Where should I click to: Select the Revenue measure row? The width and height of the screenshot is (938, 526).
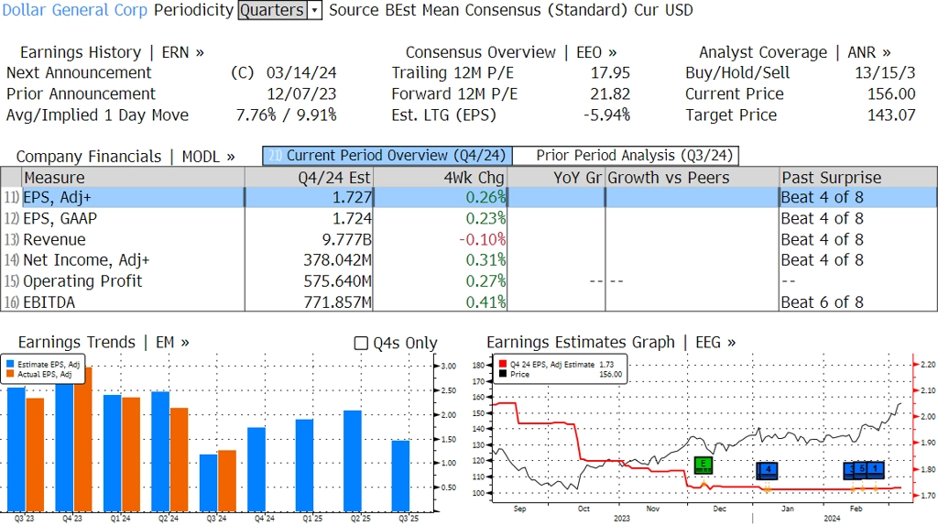pyautogui.click(x=469, y=239)
